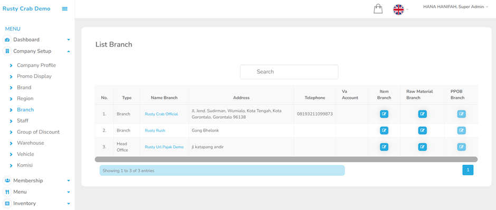The image size is (496, 210).
Task: Open the HANA HANIFAH user dropdown
Action: 456,7
